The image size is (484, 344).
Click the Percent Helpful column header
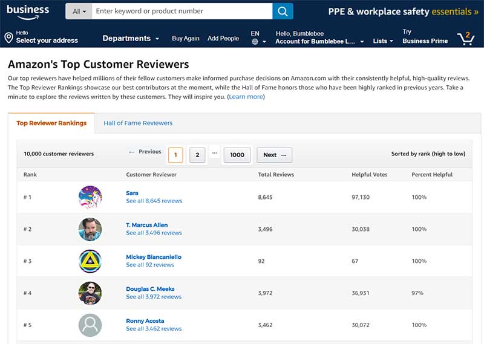tap(432, 175)
